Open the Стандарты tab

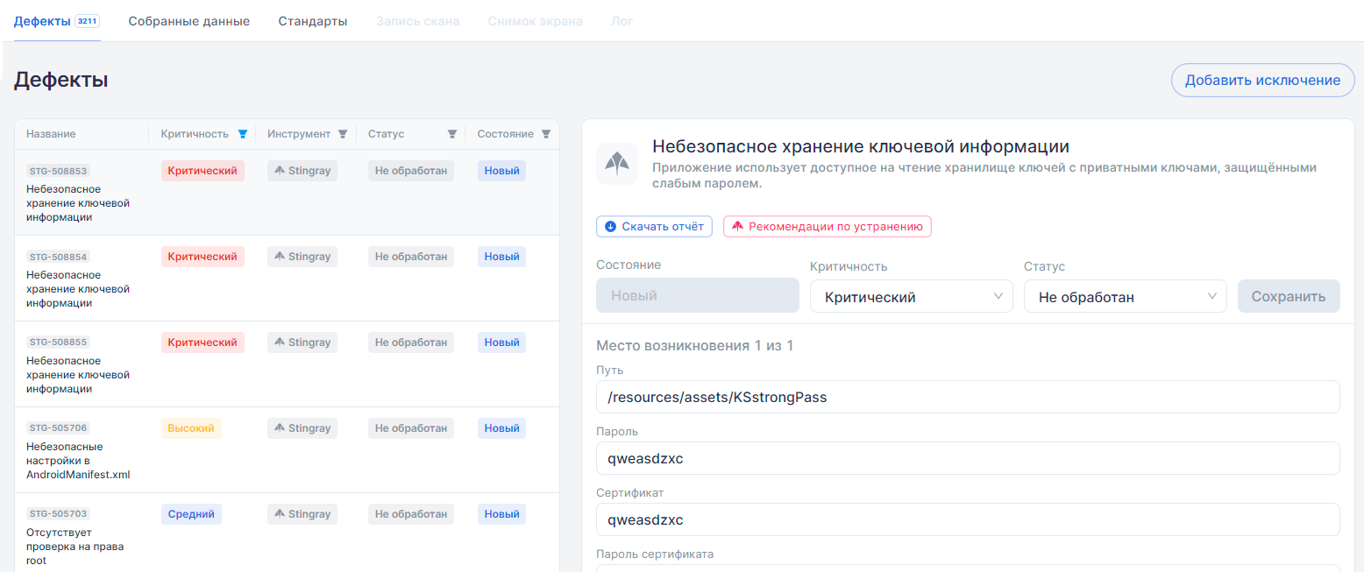click(313, 21)
